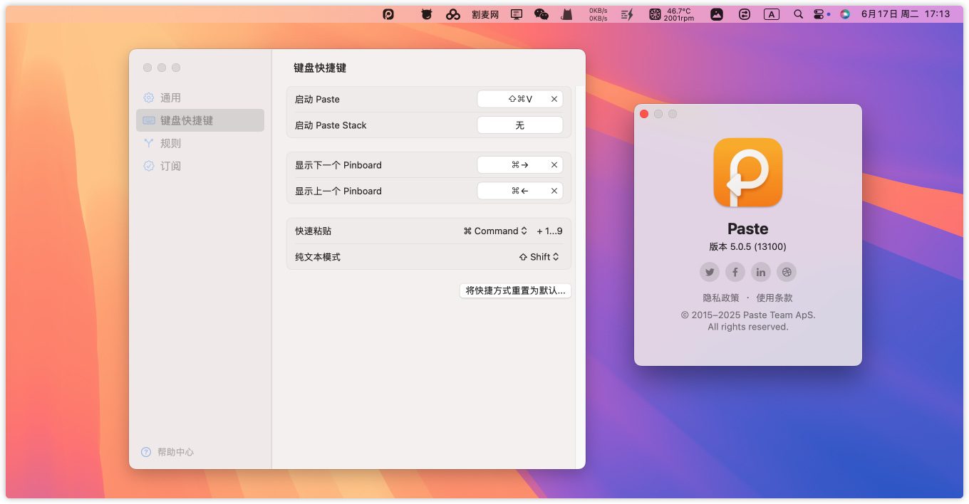Image resolution: width=969 pixels, height=504 pixels.
Task: Click the 启动 Paste Stack shortcut field
Action: coord(520,125)
